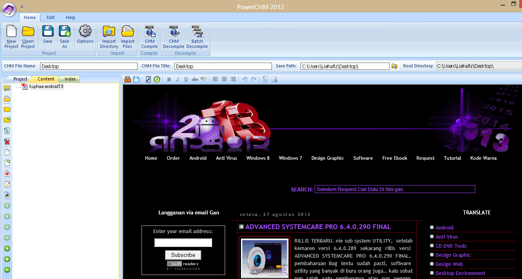The width and height of the screenshot is (522, 279).
Task: Click the webpage SEARCH box
Action: click(x=395, y=189)
